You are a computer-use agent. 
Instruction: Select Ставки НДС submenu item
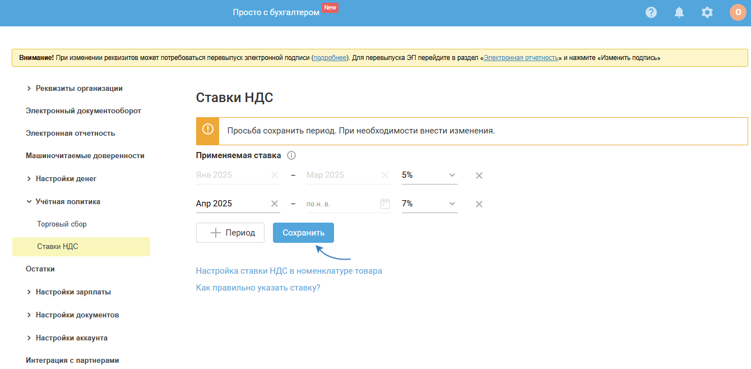click(81, 247)
